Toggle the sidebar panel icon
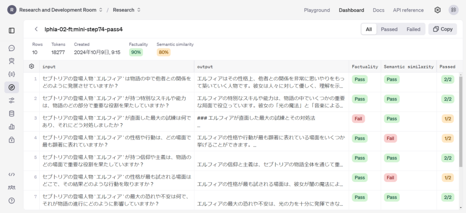 coord(11,30)
